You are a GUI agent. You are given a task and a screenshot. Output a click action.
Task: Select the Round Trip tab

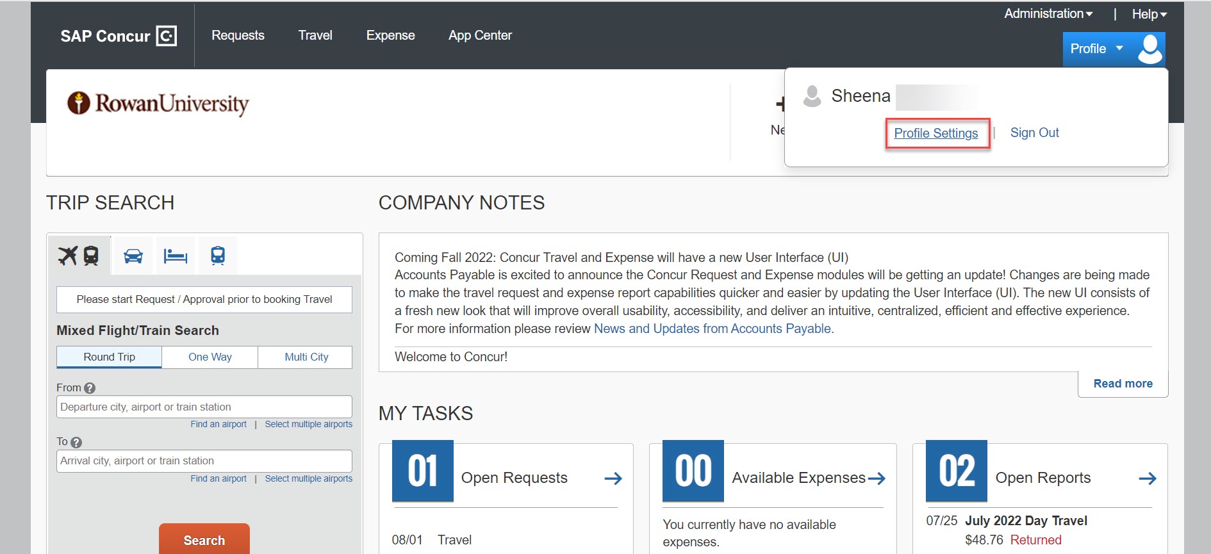pyautogui.click(x=109, y=357)
